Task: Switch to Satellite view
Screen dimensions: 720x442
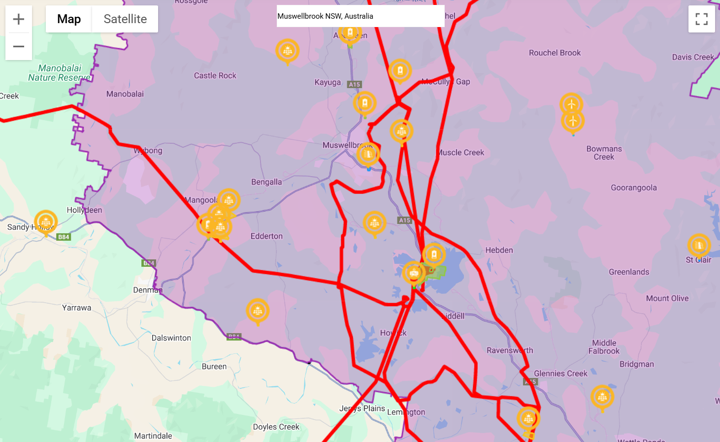Action: coord(125,19)
